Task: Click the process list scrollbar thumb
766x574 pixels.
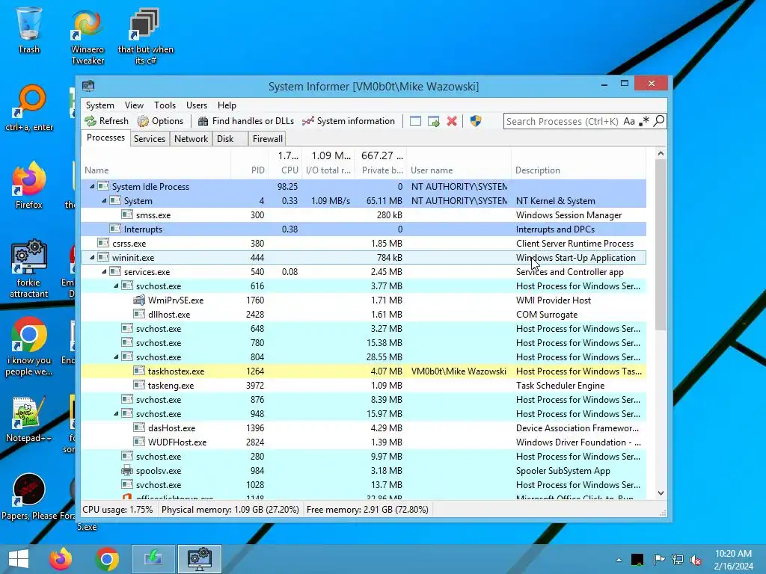Action: 661,244
